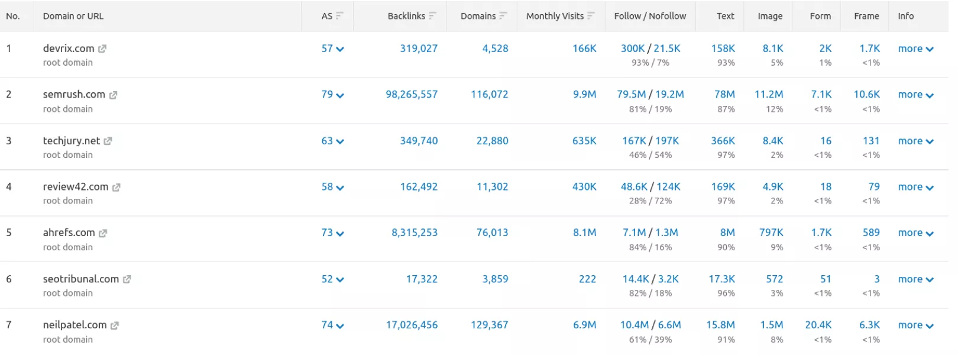Click neilpatel.com external link icon
958x355 pixels.
[x=115, y=325]
